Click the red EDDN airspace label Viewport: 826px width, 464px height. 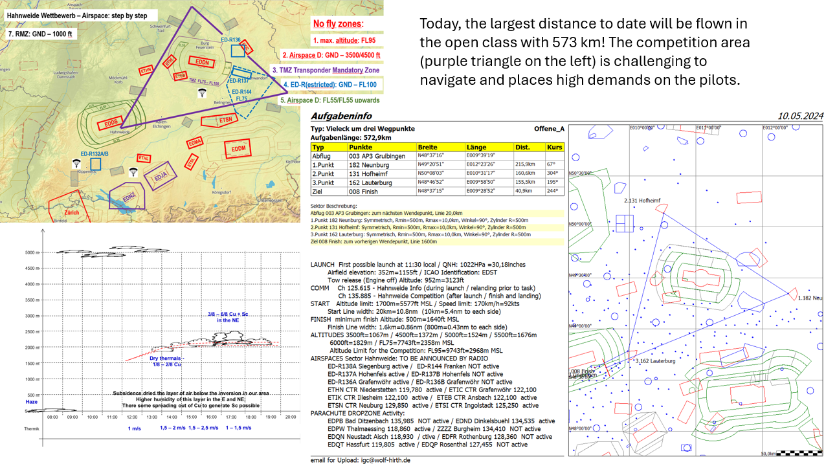coord(202,61)
